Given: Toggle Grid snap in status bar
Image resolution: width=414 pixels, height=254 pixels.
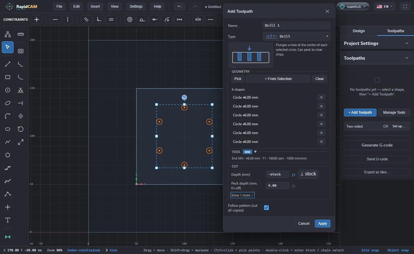Looking at the screenshot, I should pyautogui.click(x=370, y=250).
